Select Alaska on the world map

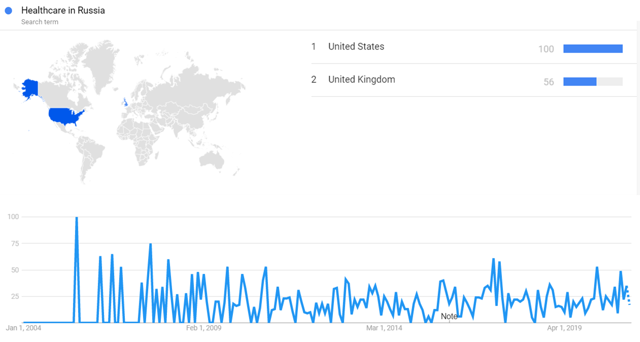tap(30, 89)
